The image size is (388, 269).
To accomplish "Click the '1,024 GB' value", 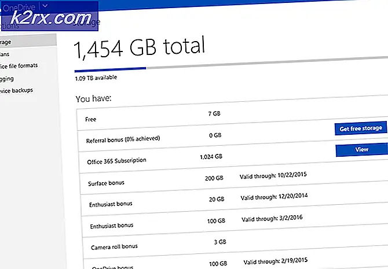I will [x=211, y=157].
